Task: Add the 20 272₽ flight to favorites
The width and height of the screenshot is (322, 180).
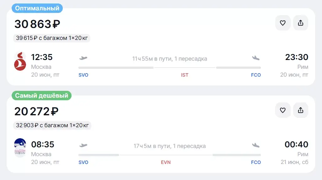Action: click(283, 110)
